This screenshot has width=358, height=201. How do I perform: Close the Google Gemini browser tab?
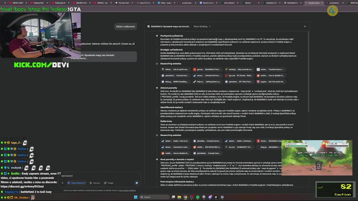point(322,3)
